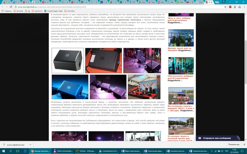This screenshot has width=247, height=154.
Task: Switch to the Фри tab
Action: [x=180, y=2]
